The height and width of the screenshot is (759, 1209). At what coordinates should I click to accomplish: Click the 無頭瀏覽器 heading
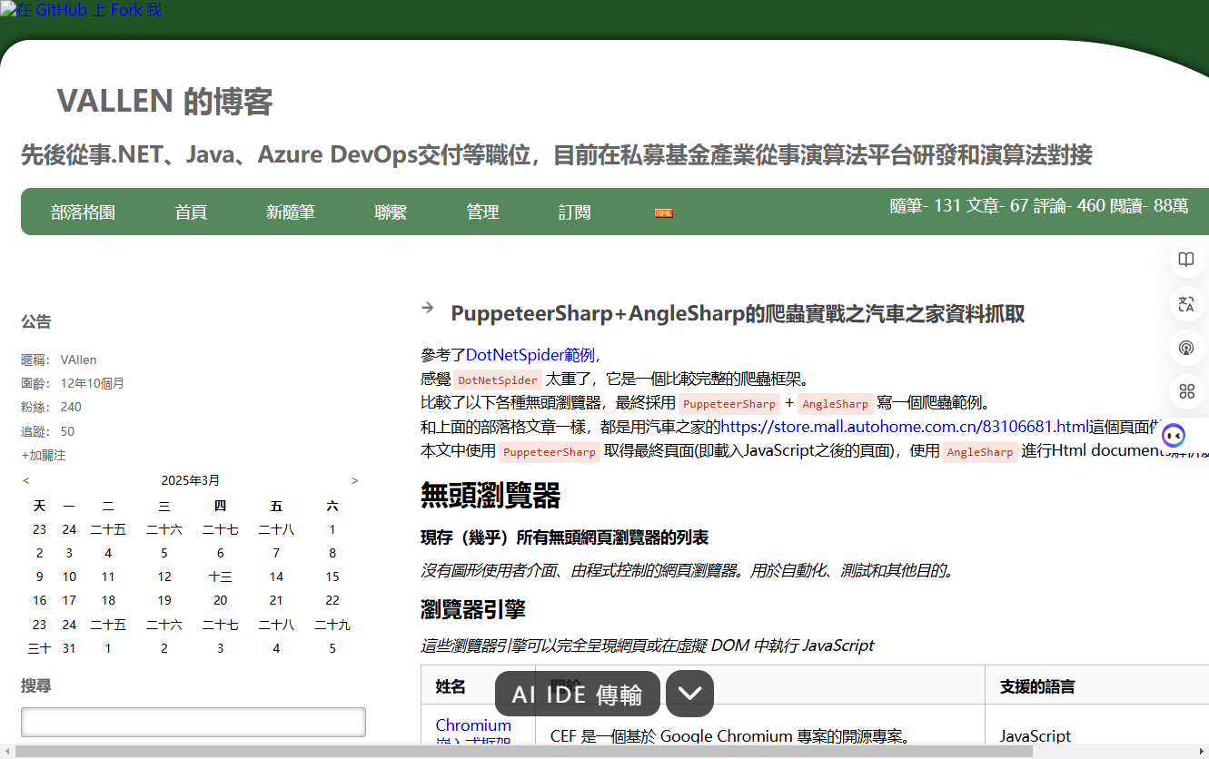pos(491,495)
